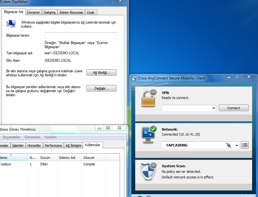Minimize the Task Manager window
This screenshot has height=197, width=258.
point(99,128)
